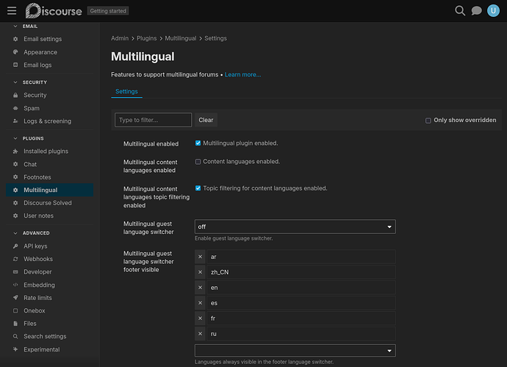Screen dimensions: 507x367
Task: Open the hamburger sidebar menu
Action: [12, 11]
